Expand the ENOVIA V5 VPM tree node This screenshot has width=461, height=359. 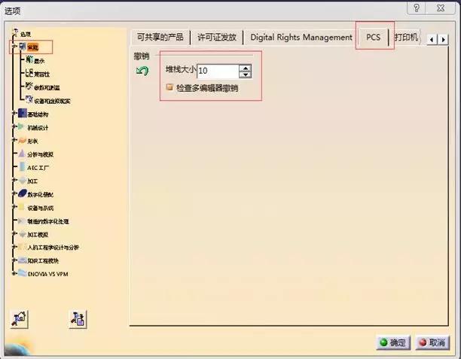tap(14, 273)
